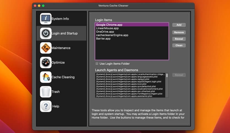Click the Remove button
The height and width of the screenshot is (133, 230).
click(x=179, y=32)
